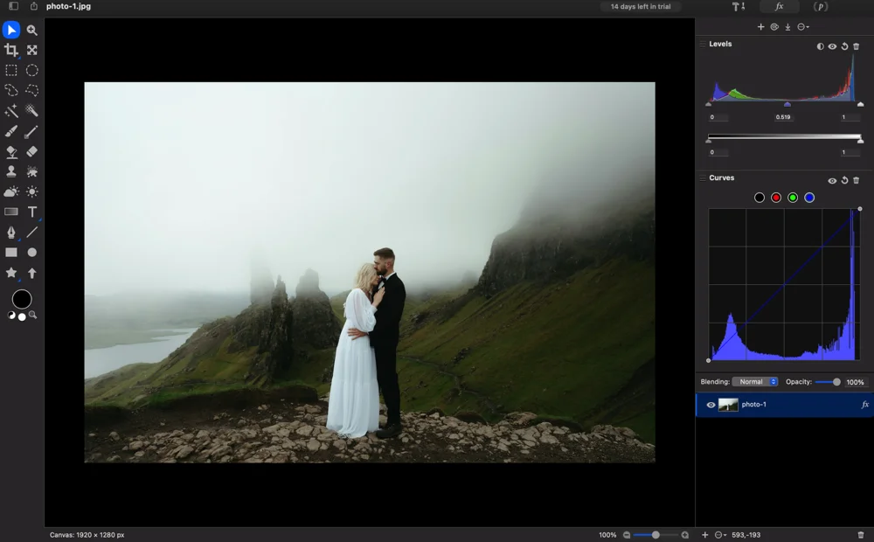Viewport: 874px width, 542px height.
Task: Click the flatten filters download arrow
Action: coord(787,27)
